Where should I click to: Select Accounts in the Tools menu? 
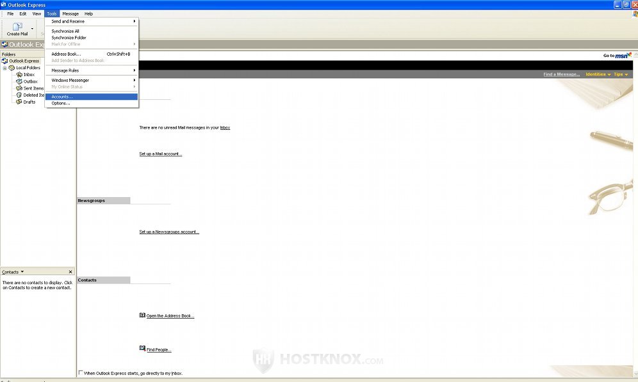[92, 97]
